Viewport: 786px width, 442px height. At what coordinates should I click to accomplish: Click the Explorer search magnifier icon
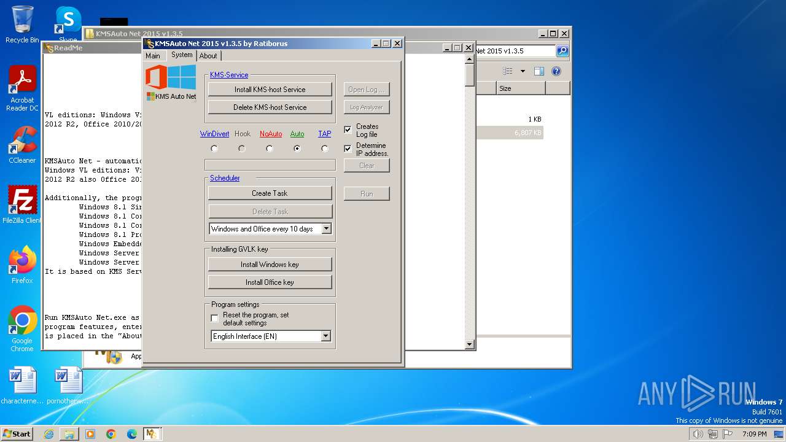[x=562, y=51]
